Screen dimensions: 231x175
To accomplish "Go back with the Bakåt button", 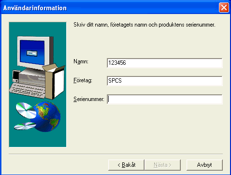I will click(126, 165).
